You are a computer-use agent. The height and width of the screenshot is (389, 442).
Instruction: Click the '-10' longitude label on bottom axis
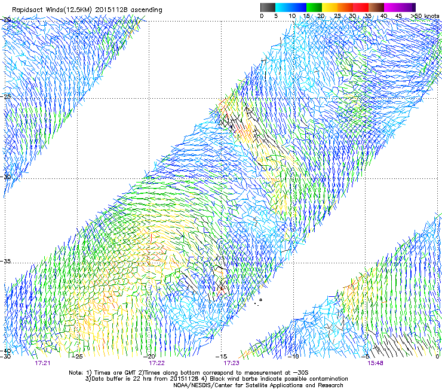point(293,357)
